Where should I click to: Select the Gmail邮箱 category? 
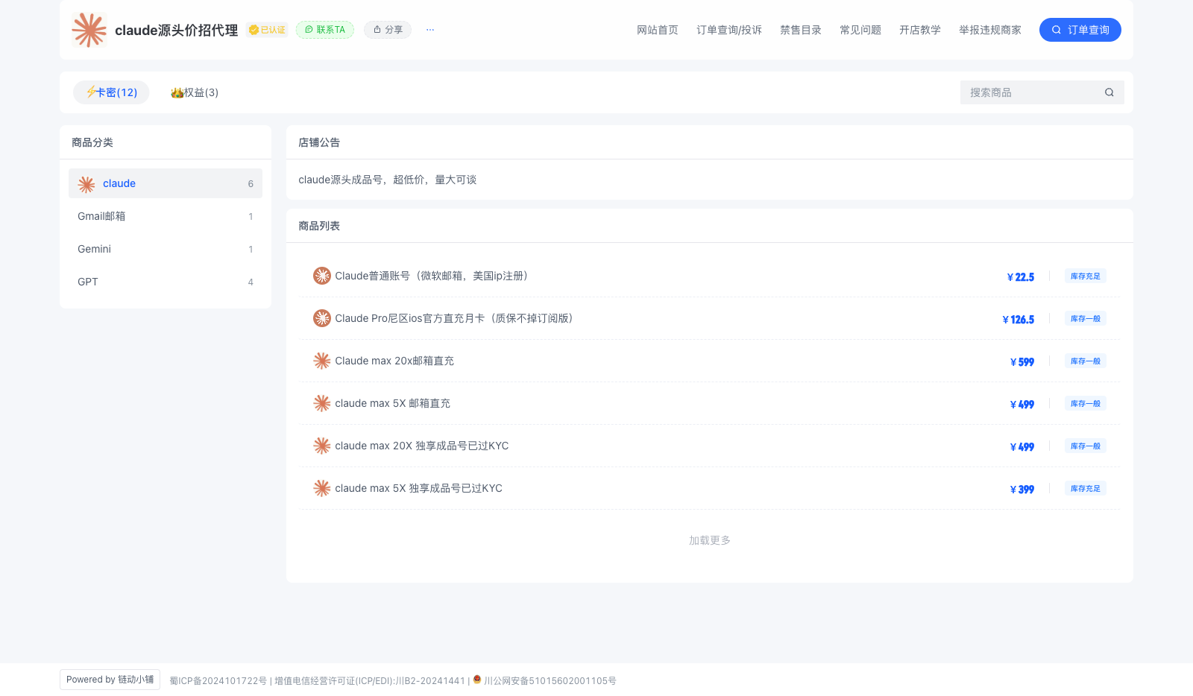pos(166,216)
